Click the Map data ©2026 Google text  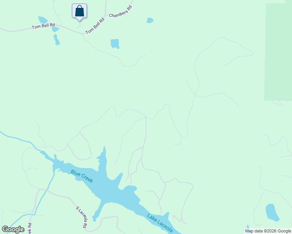[x=268, y=231]
